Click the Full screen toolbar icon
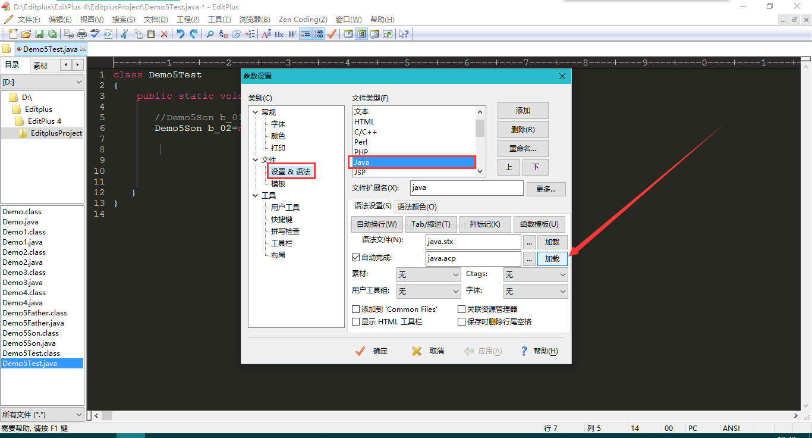This screenshot has width=812, height=438. [388, 34]
